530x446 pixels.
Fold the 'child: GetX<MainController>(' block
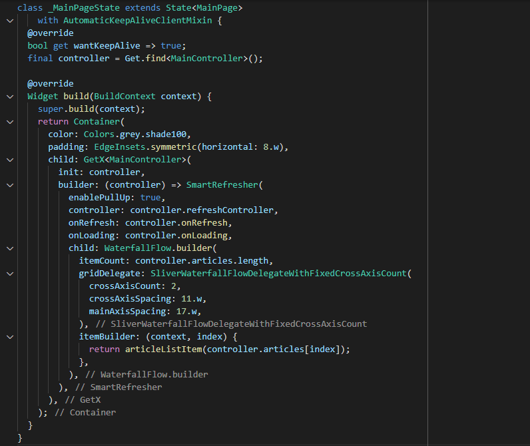[10, 160]
